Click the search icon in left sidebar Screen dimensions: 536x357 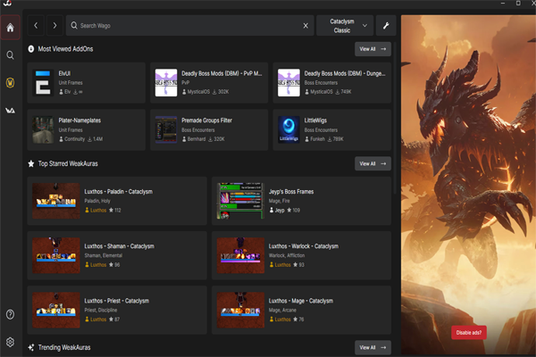click(x=10, y=55)
